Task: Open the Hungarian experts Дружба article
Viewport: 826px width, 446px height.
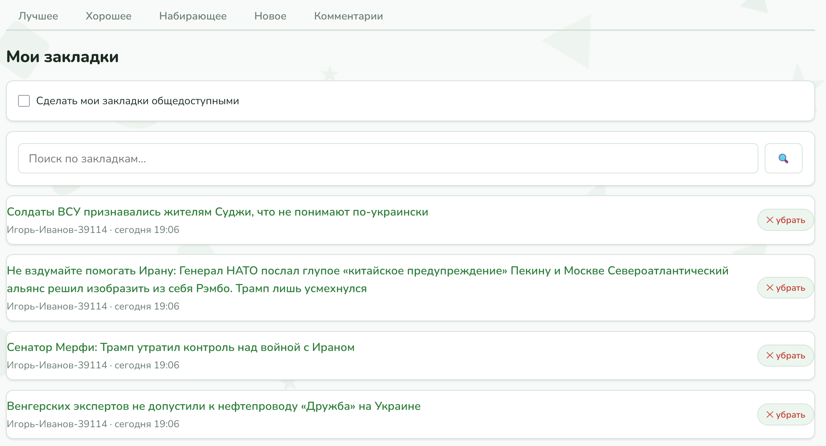Action: pyautogui.click(x=214, y=406)
